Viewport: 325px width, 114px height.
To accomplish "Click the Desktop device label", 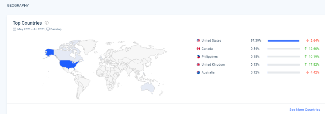I will [56, 29].
